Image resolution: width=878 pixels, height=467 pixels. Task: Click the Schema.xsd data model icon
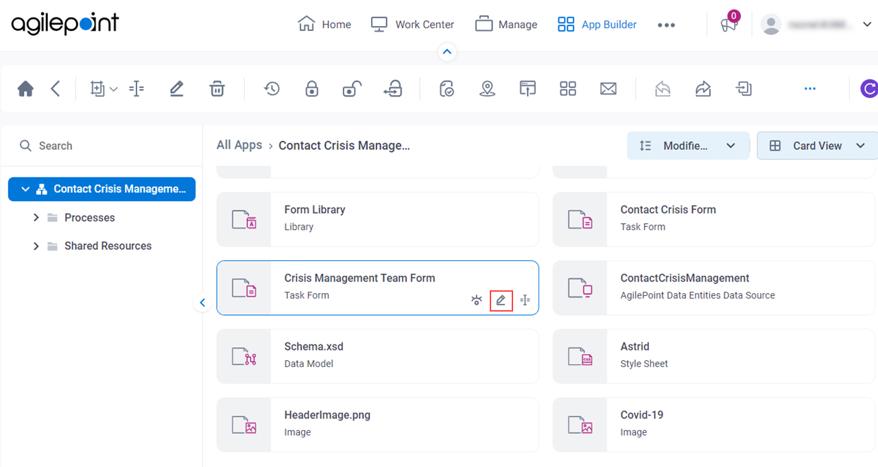[x=244, y=356]
